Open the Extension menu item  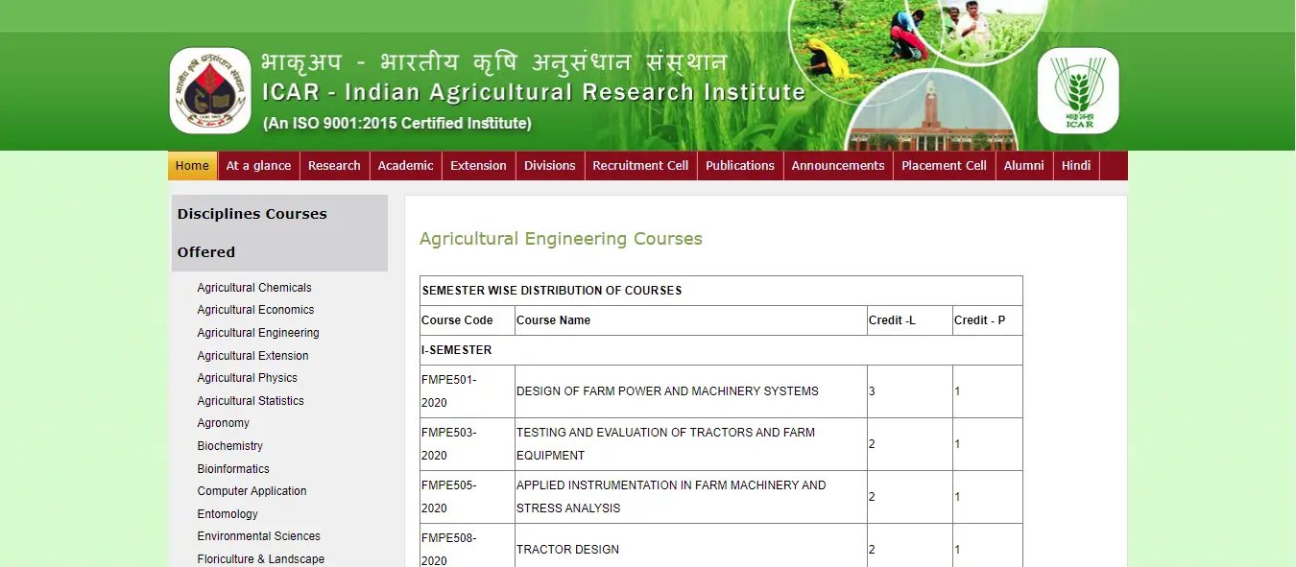pos(478,165)
